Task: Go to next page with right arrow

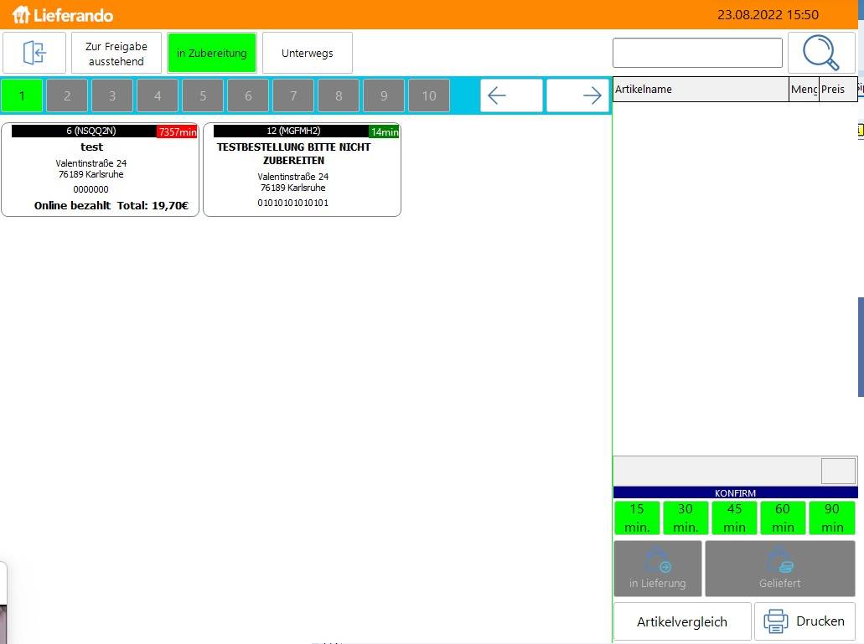Action: point(577,95)
